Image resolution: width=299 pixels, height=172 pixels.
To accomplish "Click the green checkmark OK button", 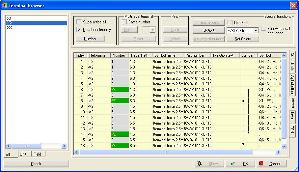I will coord(240,164).
